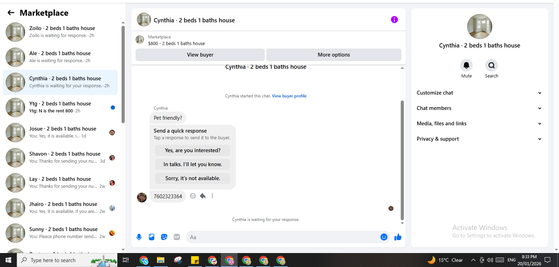559x267 pixels.
Task: Click the 7602323364 message bubble
Action: [x=168, y=196]
